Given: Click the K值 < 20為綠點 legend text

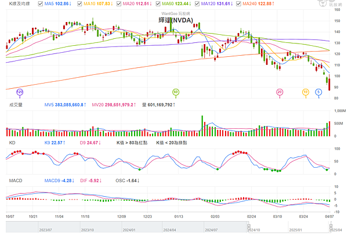Looking at the screenshot, I should (172, 143).
